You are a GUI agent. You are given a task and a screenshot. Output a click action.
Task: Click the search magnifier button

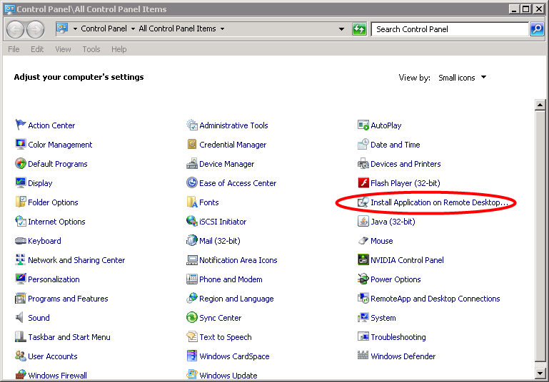click(537, 29)
